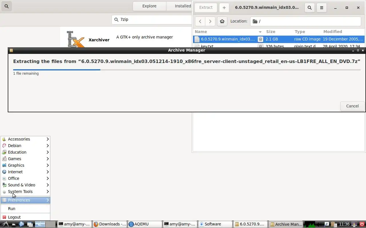Go back using the left arrow button
The height and width of the screenshot is (228, 366).
(x=200, y=21)
